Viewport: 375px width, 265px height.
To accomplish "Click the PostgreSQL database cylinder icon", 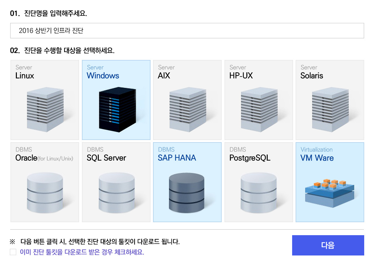I will (258, 193).
